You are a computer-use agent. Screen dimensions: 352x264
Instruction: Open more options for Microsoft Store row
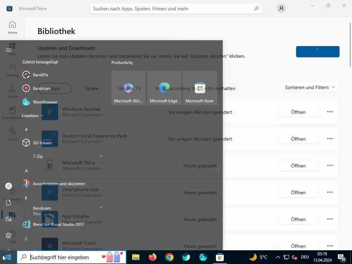pyautogui.click(x=330, y=165)
